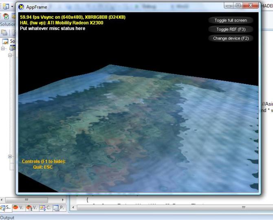Switch to the Class View 'C.' tab
This screenshot has height=220, width=273.
[45, 207]
